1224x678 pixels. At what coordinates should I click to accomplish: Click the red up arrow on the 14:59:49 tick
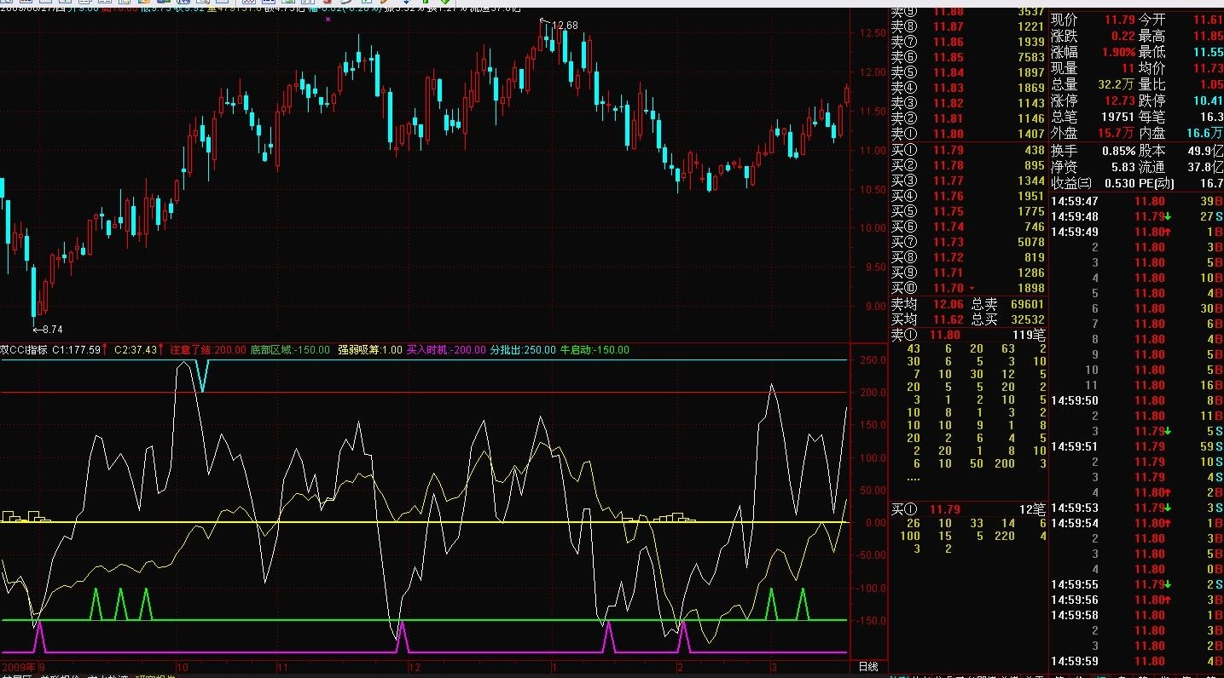pos(1170,232)
